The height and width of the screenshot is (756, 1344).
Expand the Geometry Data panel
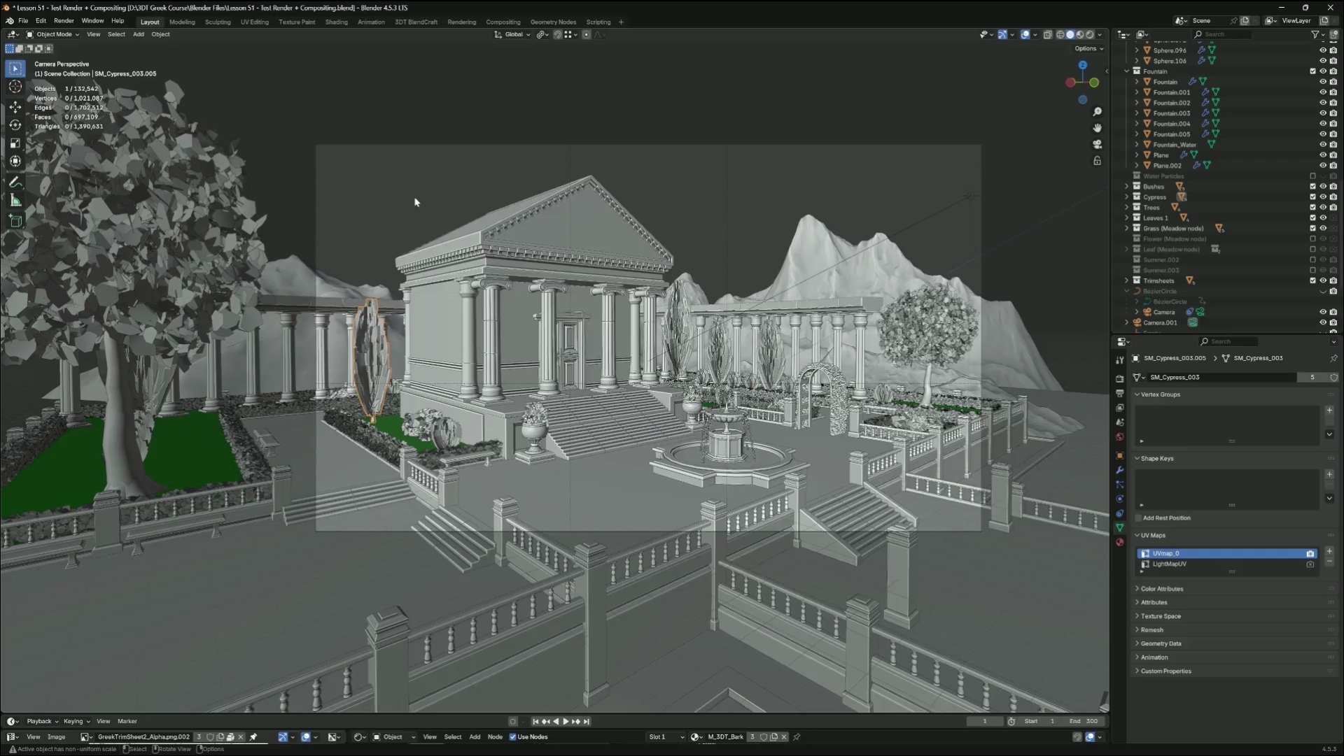tap(1161, 643)
